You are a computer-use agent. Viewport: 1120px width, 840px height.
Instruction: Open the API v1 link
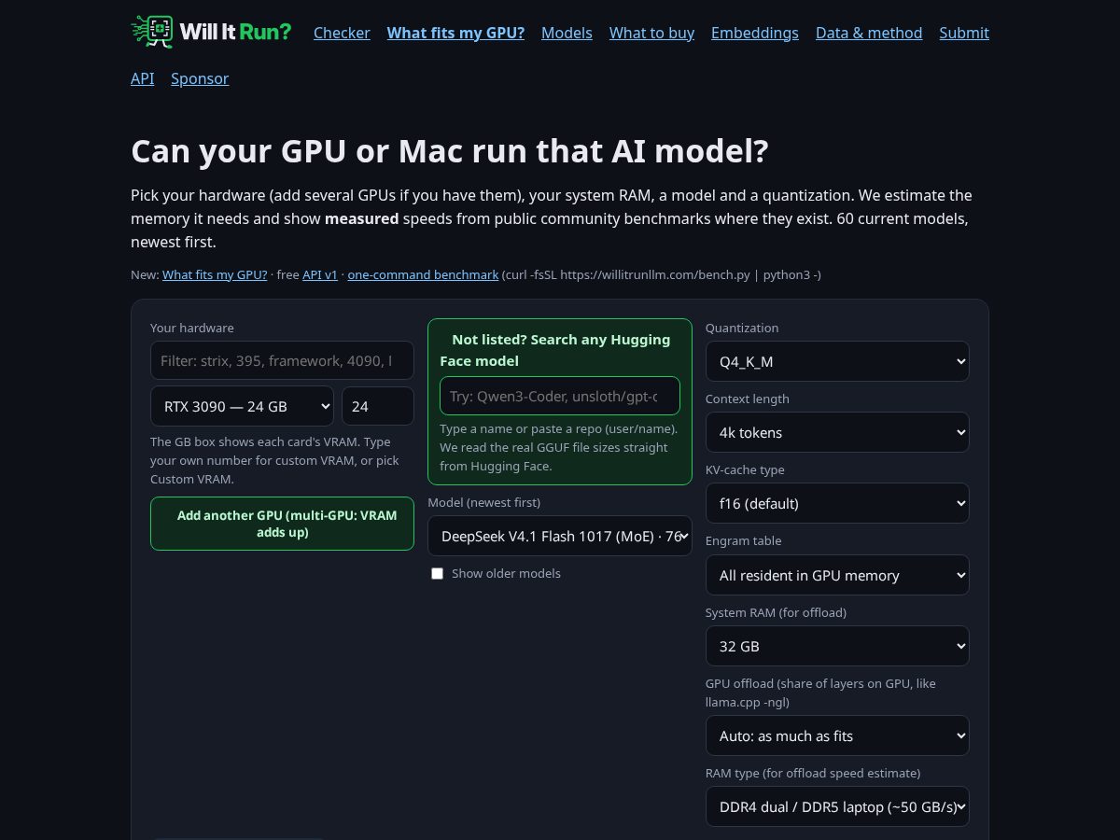(320, 274)
